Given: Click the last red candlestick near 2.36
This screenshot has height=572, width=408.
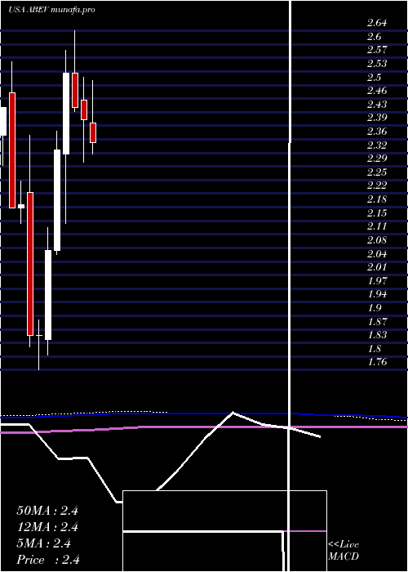Looking at the screenshot, I should coord(93,132).
